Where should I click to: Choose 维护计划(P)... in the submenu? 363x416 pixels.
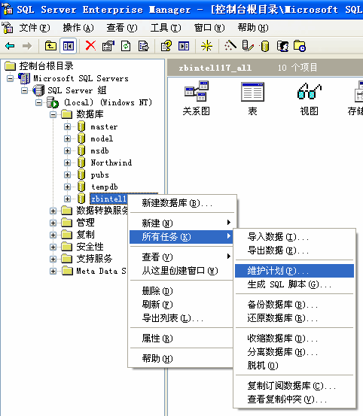(x=294, y=271)
